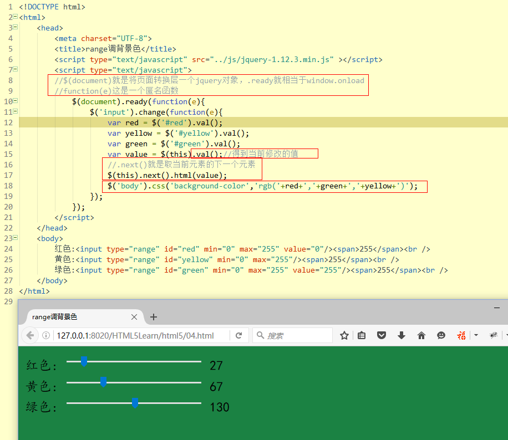The width and height of the screenshot is (508, 440).
Task: Click the browser back button
Action: click(x=30, y=335)
